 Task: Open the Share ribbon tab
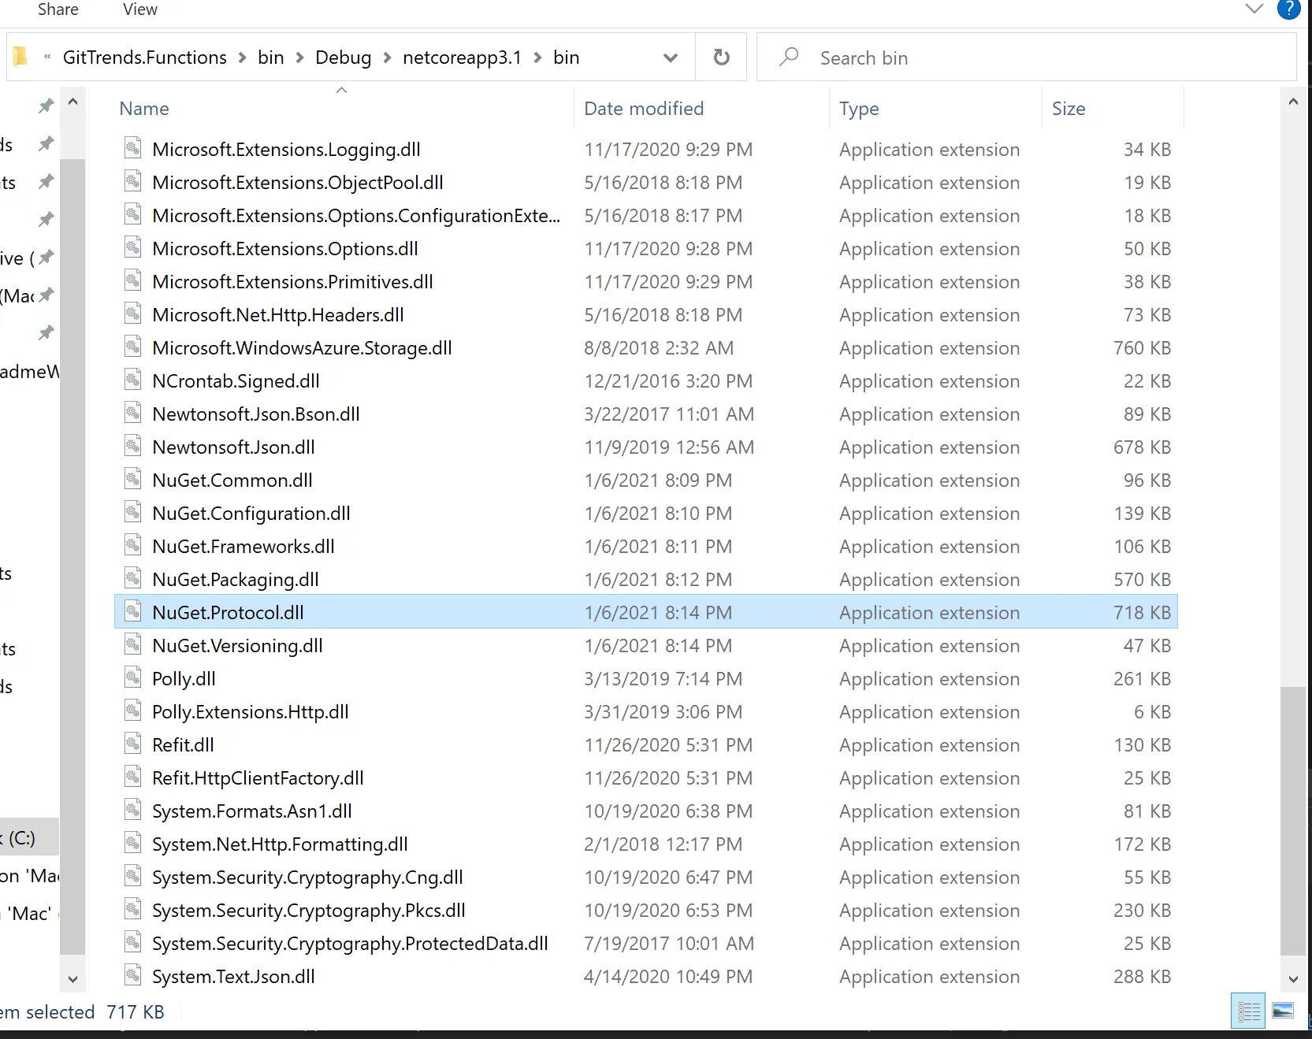click(x=58, y=9)
